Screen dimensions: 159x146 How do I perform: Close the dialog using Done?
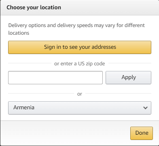[142, 133]
